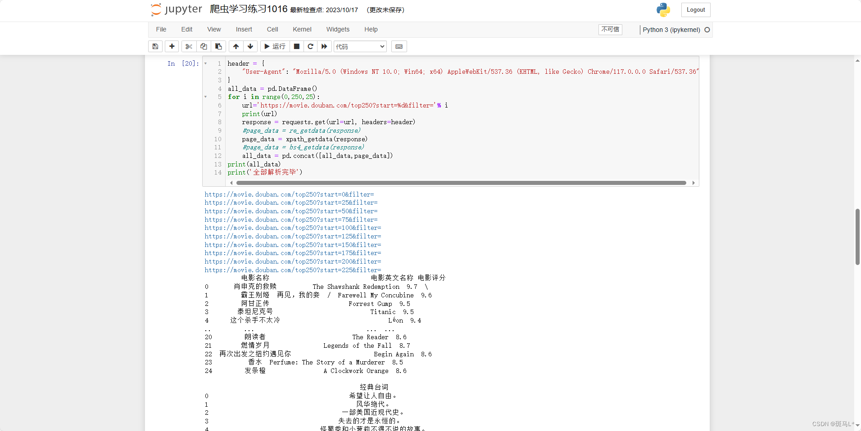Collapse the header dict code fold arrow
The image size is (861, 431).
pos(206,63)
